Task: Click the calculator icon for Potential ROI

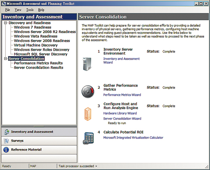Action: (x=88, y=138)
